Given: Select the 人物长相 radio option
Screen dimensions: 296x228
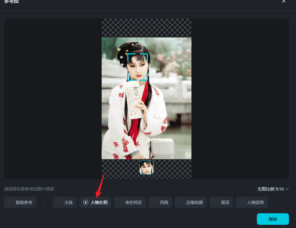Looking at the screenshot, I should pos(95,202).
